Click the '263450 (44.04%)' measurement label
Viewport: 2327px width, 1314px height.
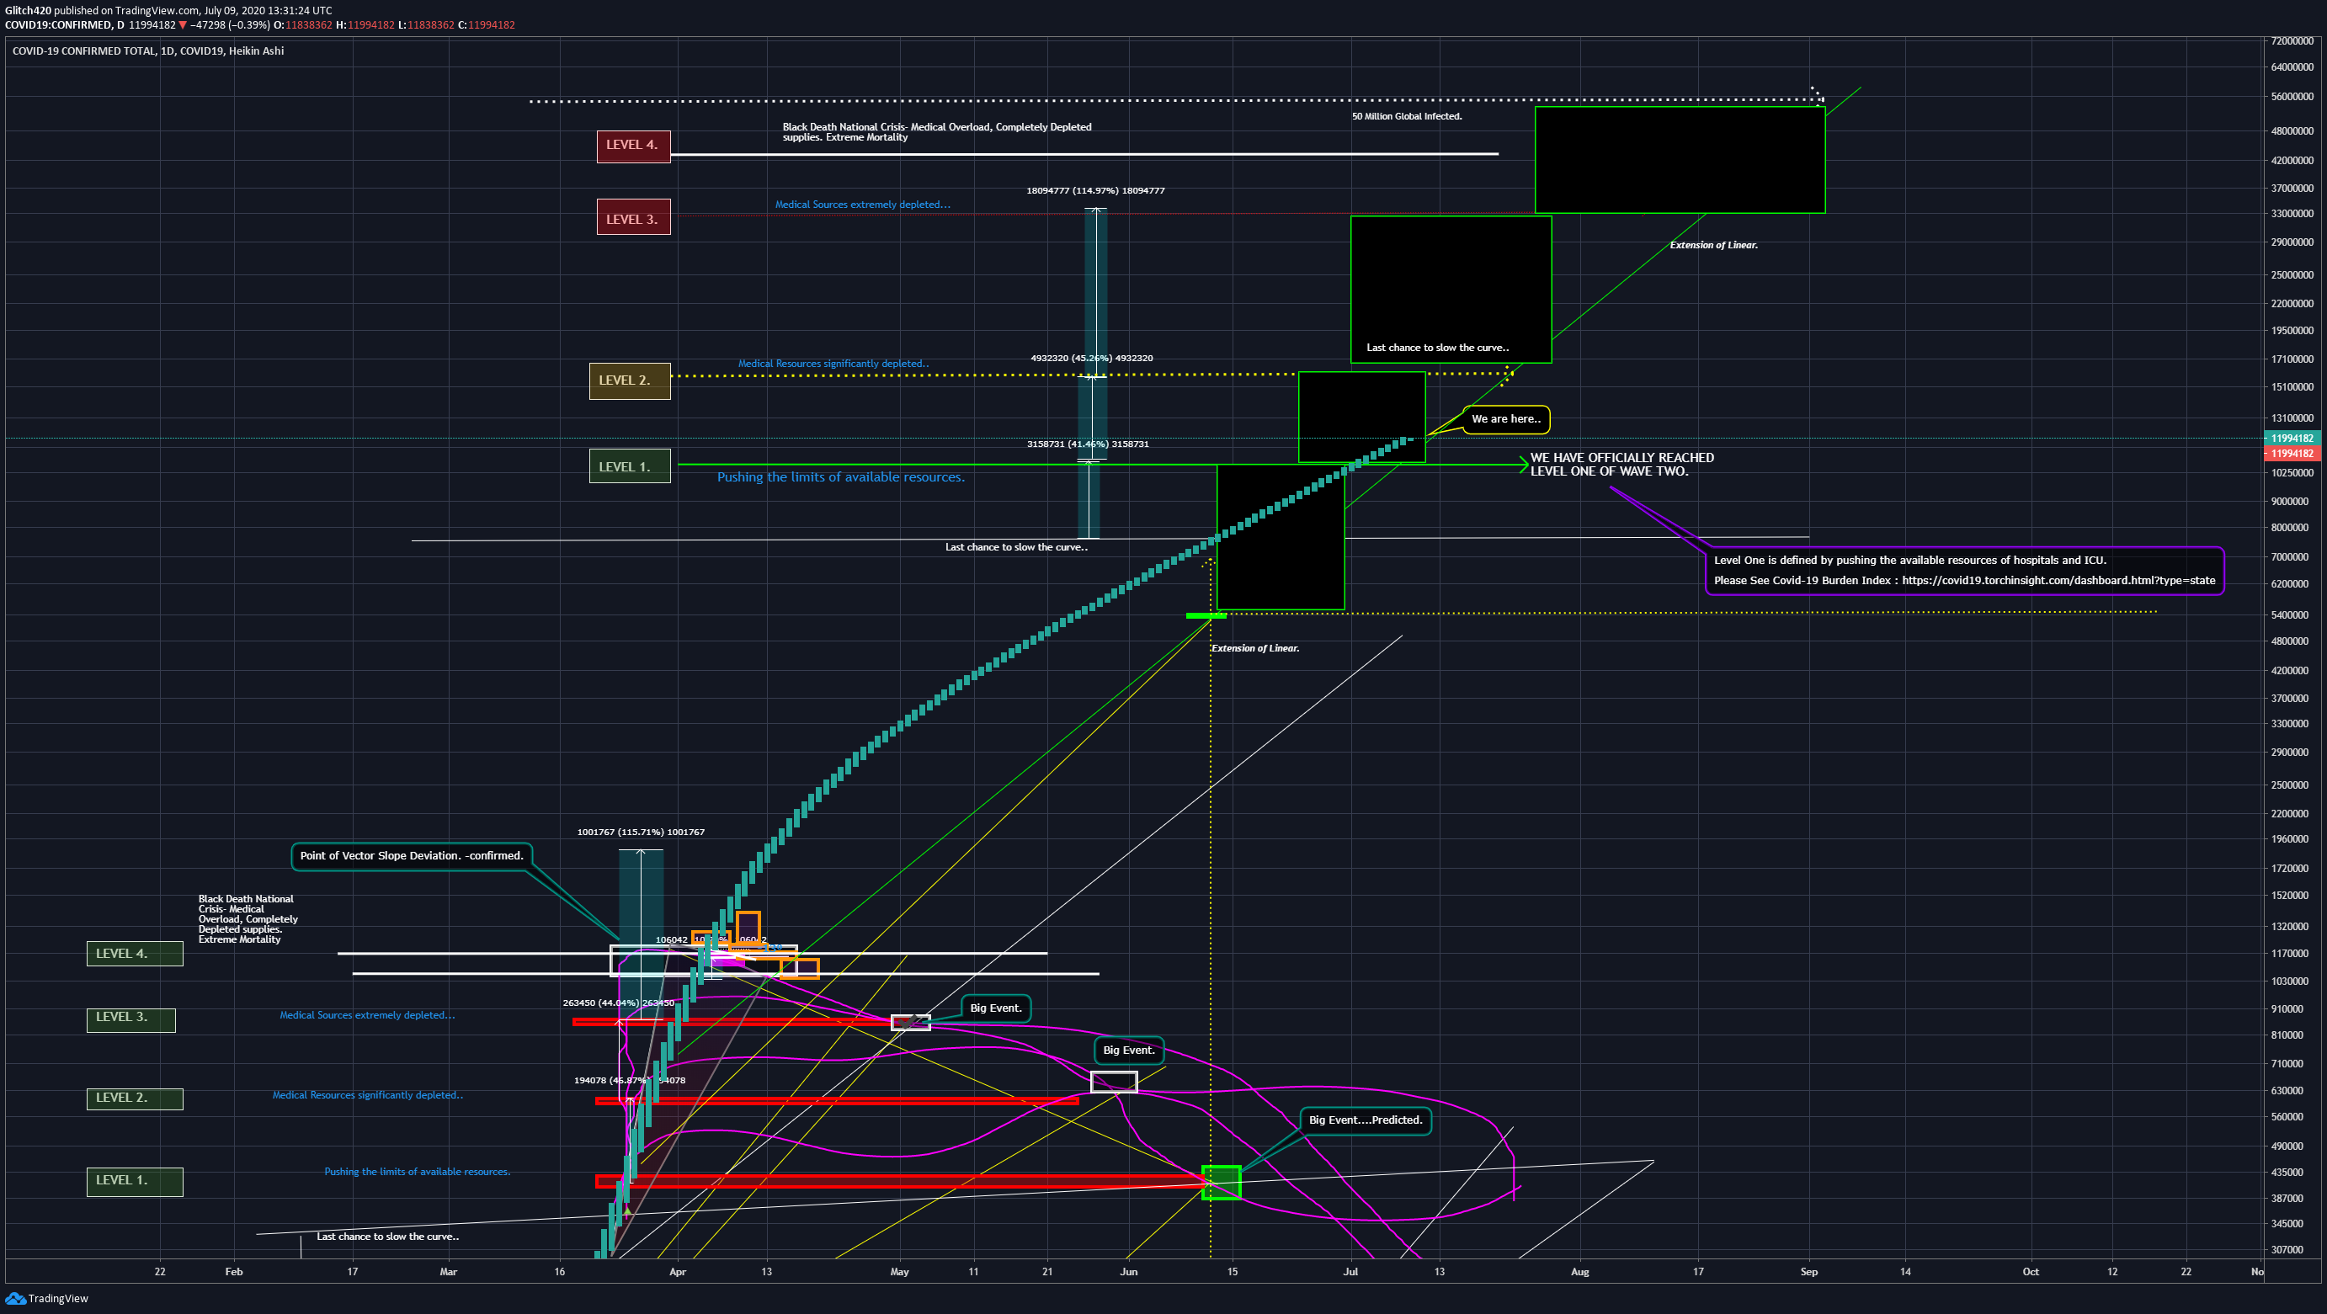[618, 1003]
